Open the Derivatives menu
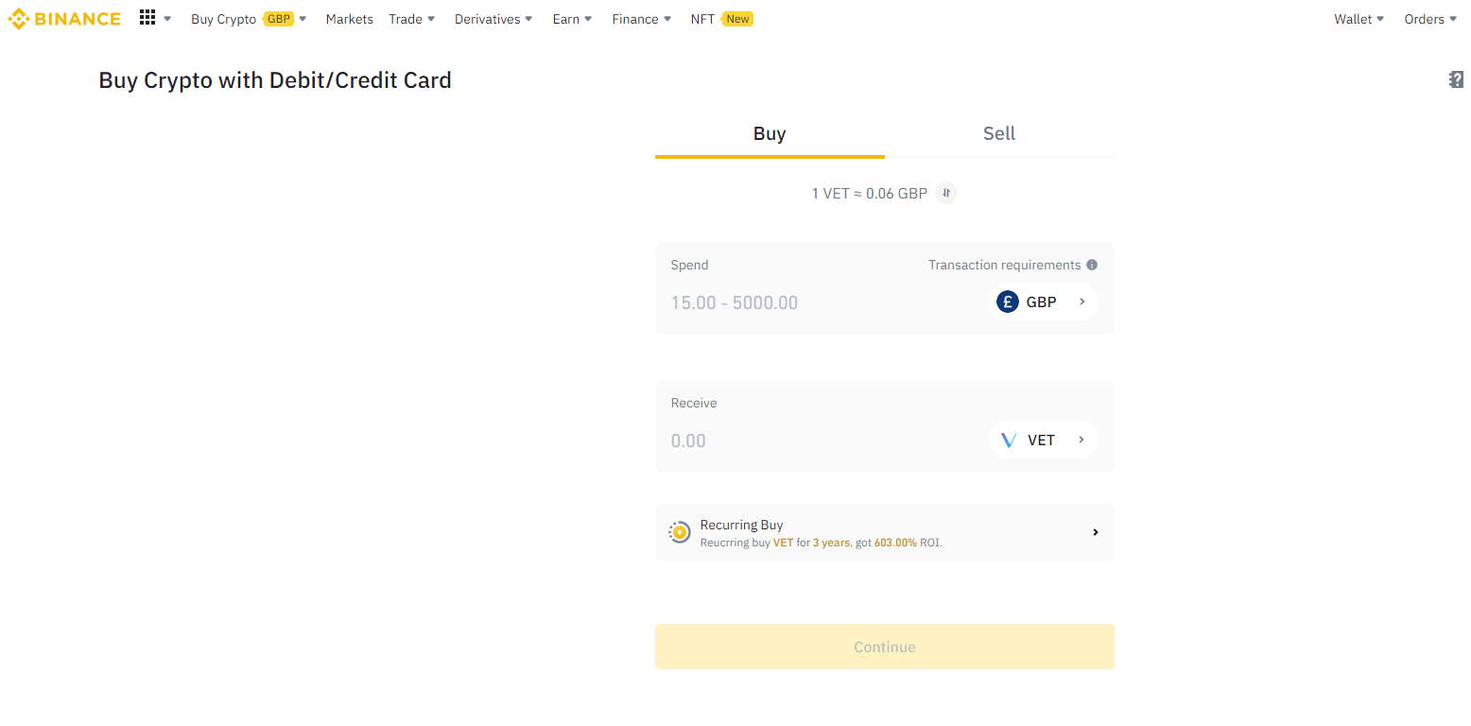1471x726 pixels. click(493, 19)
